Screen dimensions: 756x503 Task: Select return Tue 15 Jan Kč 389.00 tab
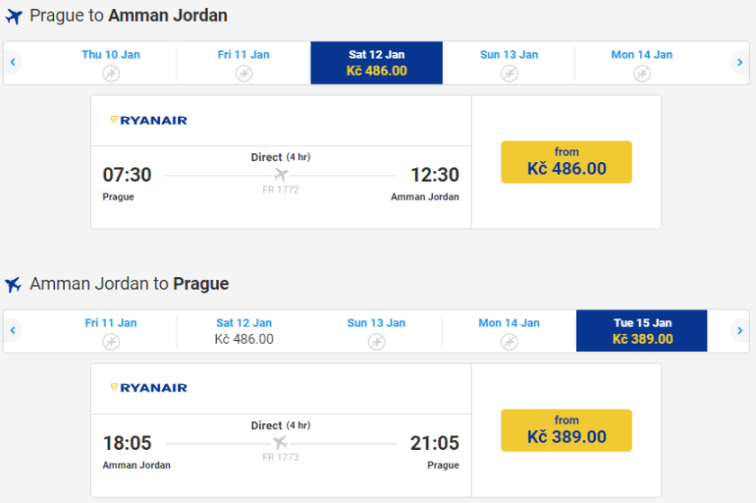click(x=642, y=331)
